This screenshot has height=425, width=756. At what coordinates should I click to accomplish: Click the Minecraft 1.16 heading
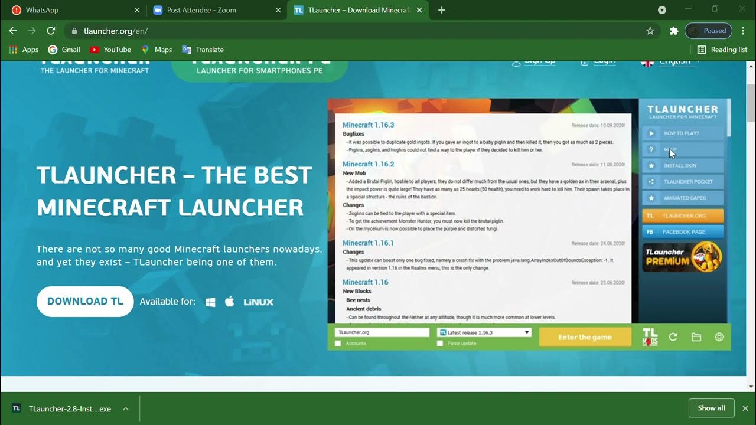point(366,282)
